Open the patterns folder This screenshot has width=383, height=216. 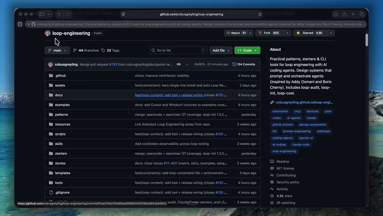pos(61,115)
